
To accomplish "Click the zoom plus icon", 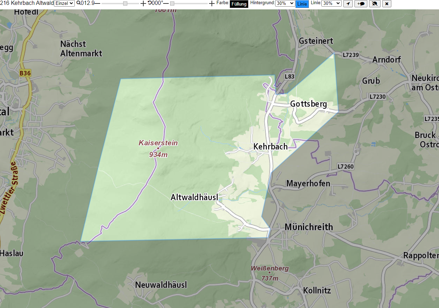I will 143,3.
